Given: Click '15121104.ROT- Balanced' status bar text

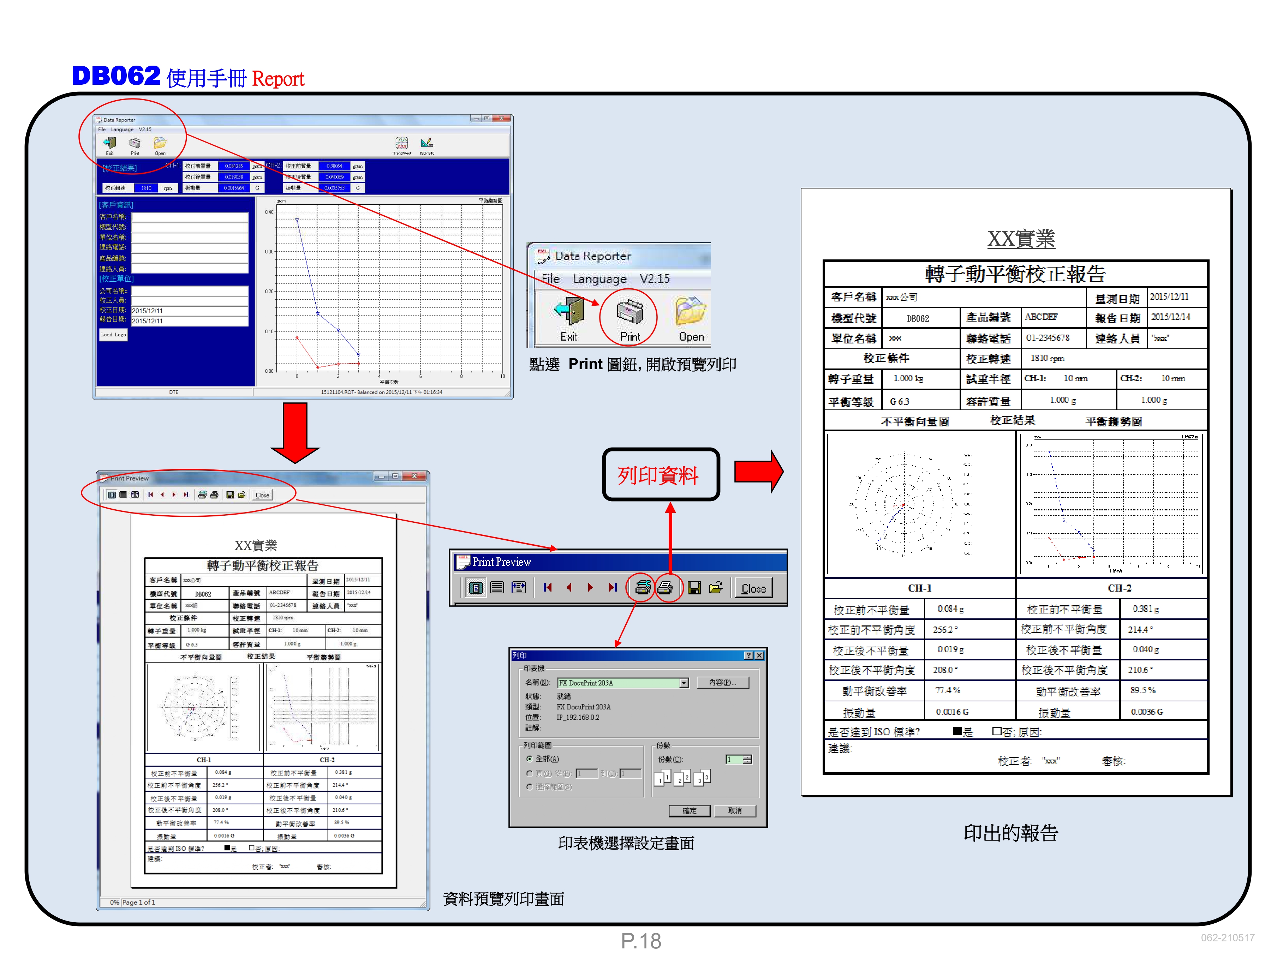Looking at the screenshot, I should (382, 392).
